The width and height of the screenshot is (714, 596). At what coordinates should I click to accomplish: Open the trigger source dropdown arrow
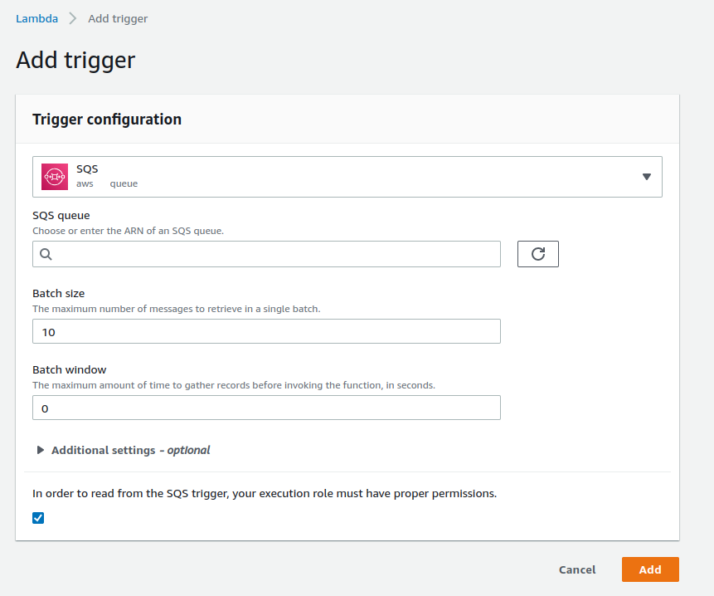tap(646, 177)
